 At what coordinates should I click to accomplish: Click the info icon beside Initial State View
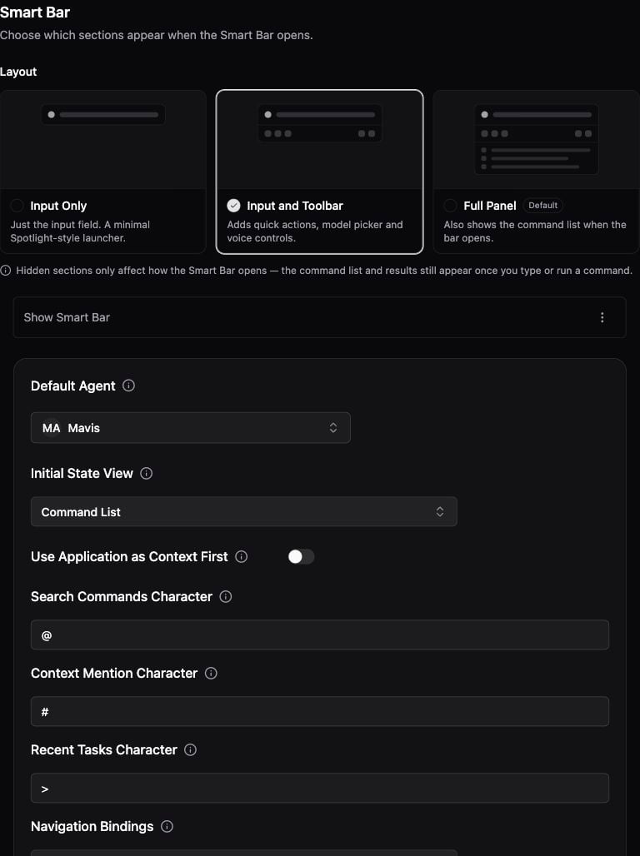[146, 473]
